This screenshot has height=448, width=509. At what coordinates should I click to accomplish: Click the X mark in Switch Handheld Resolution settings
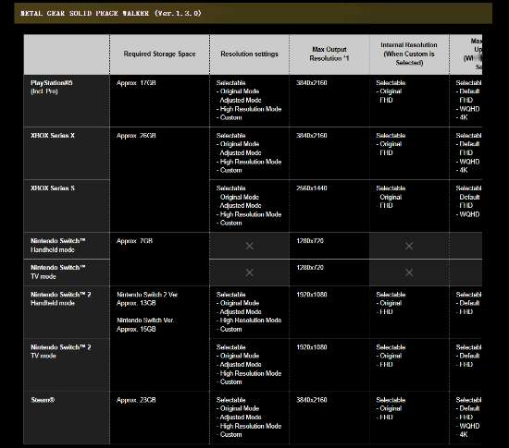249,247
